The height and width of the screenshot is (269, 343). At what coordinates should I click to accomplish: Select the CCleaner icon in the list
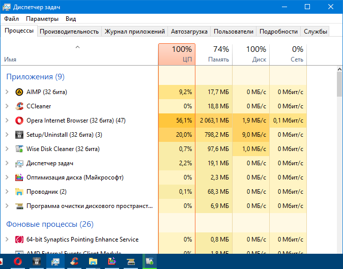coord(19,106)
